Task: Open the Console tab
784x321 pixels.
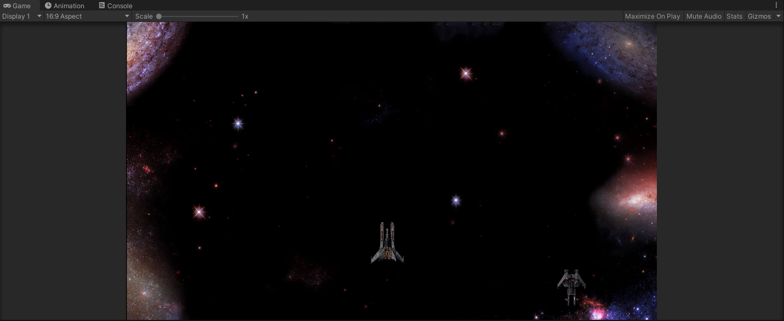Action: point(116,5)
